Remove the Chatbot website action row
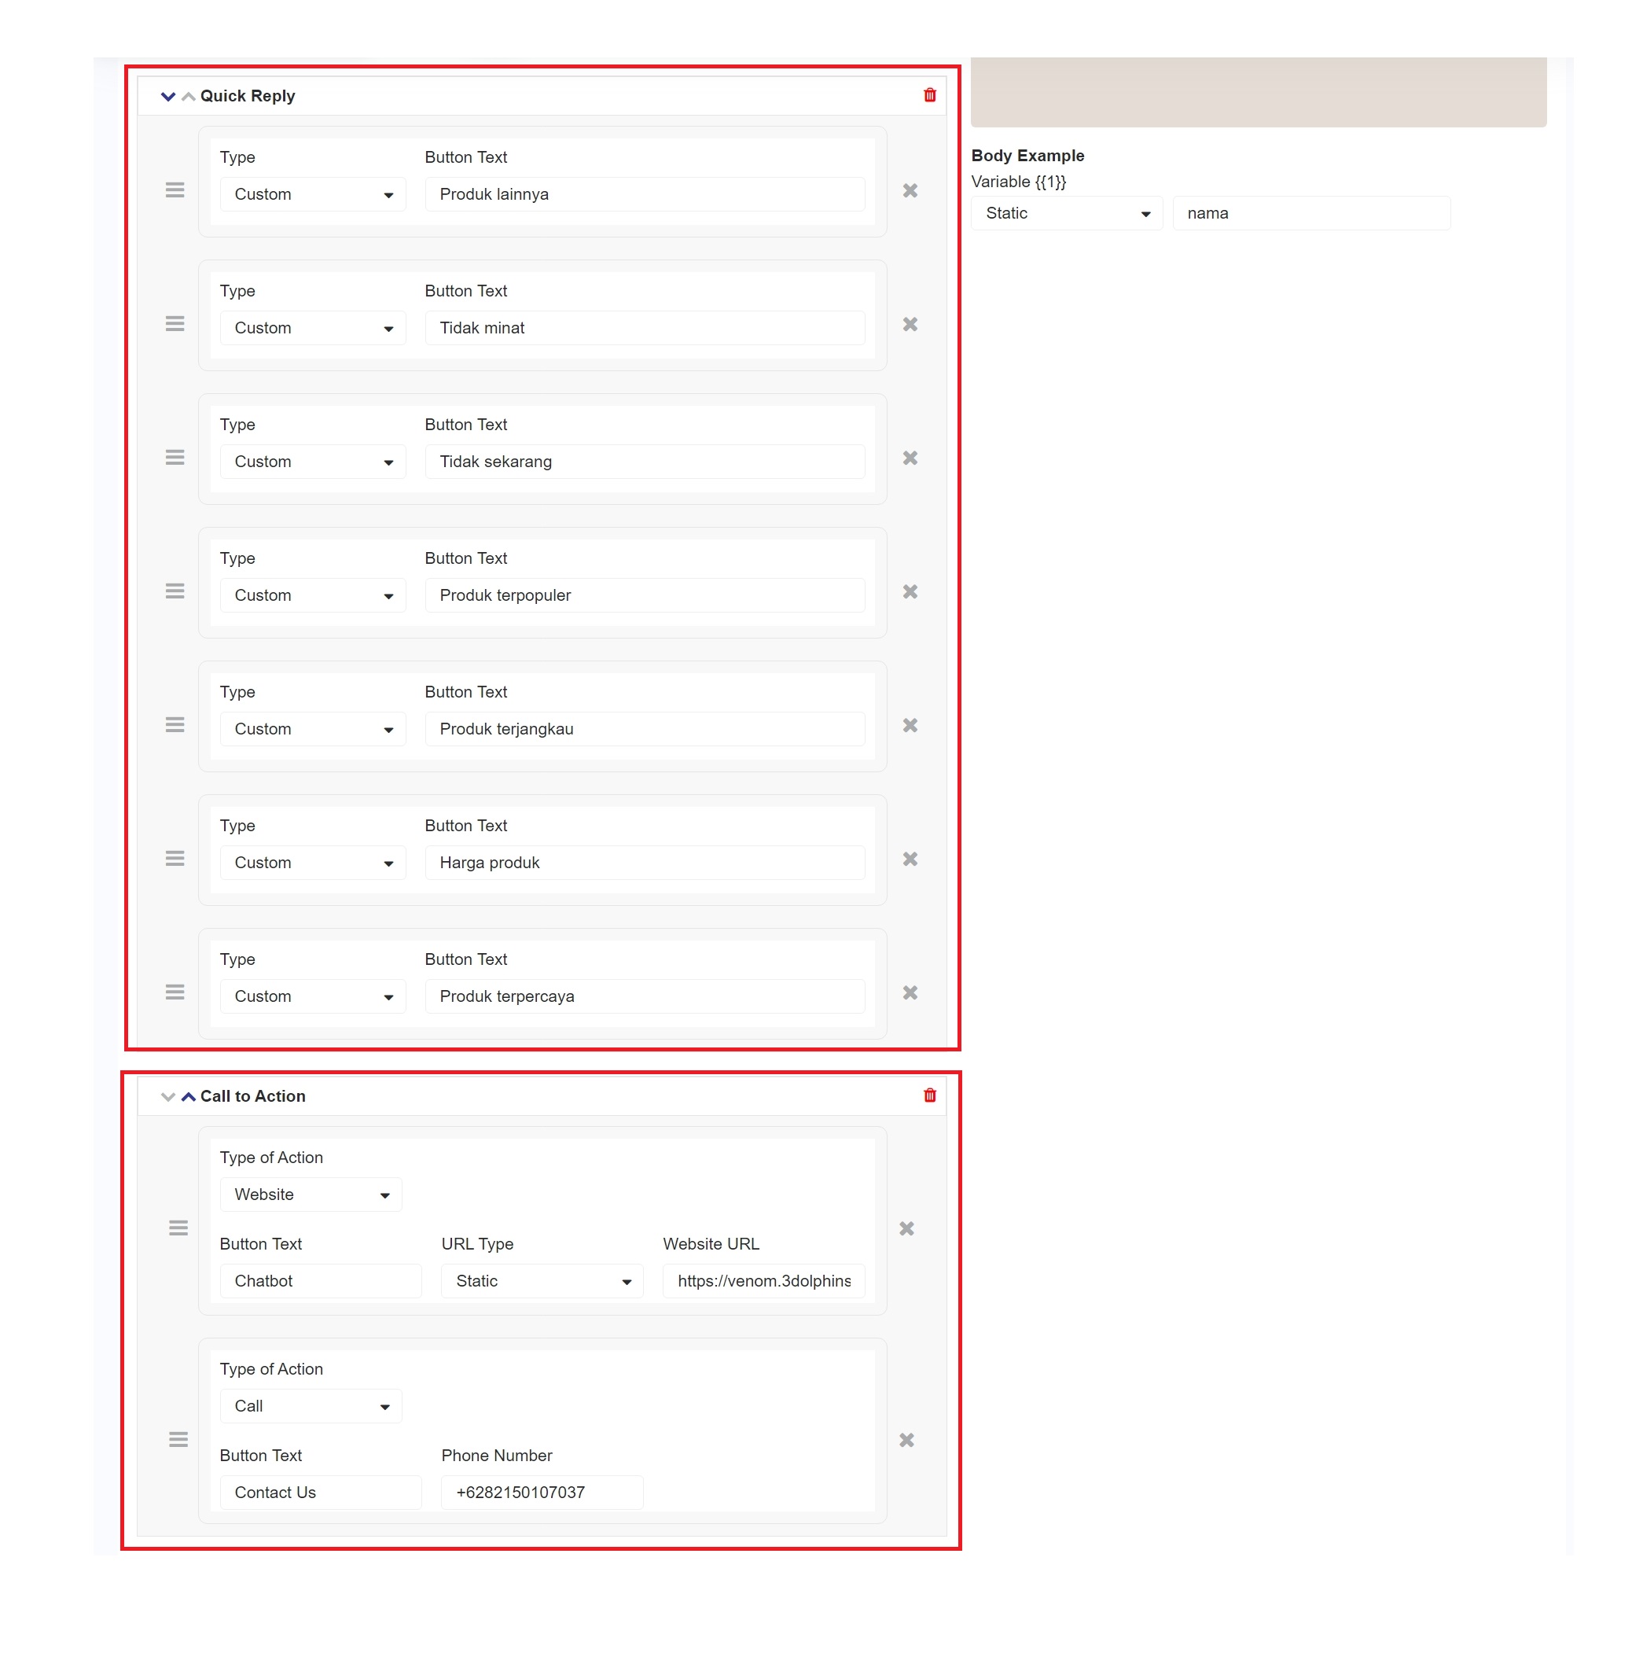Viewport: 1643px width, 1653px height. click(906, 1228)
